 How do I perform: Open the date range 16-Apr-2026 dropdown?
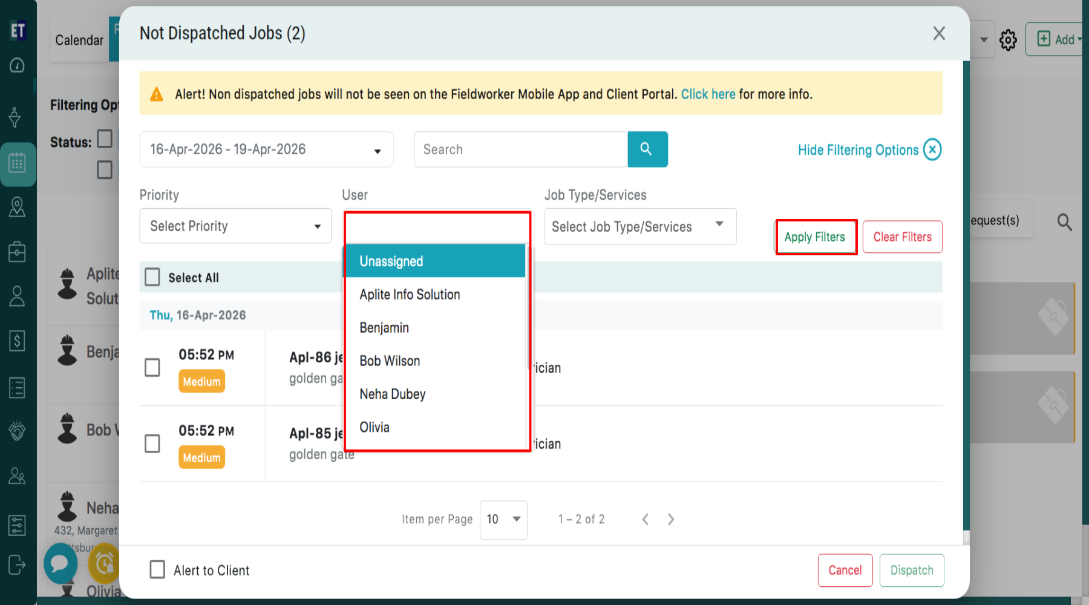pyautogui.click(x=266, y=149)
